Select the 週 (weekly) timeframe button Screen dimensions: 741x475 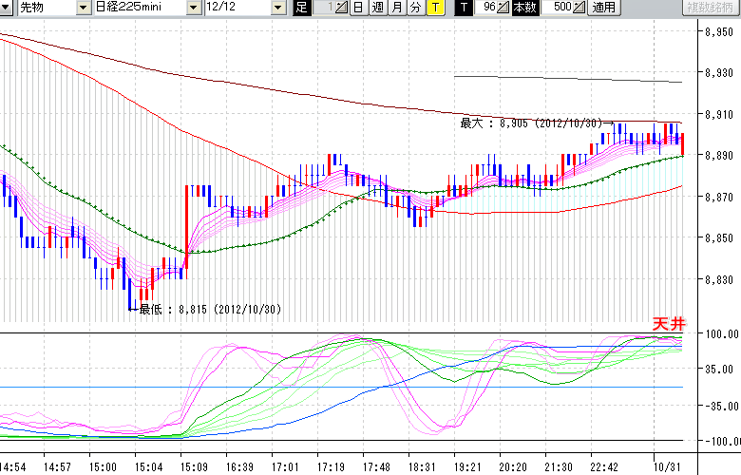pyautogui.click(x=377, y=8)
